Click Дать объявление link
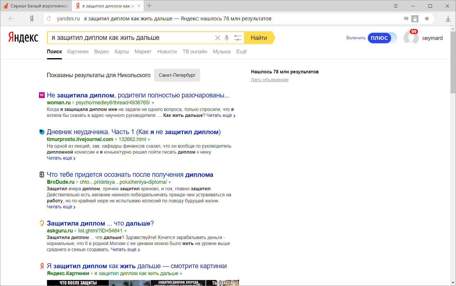 point(270,80)
